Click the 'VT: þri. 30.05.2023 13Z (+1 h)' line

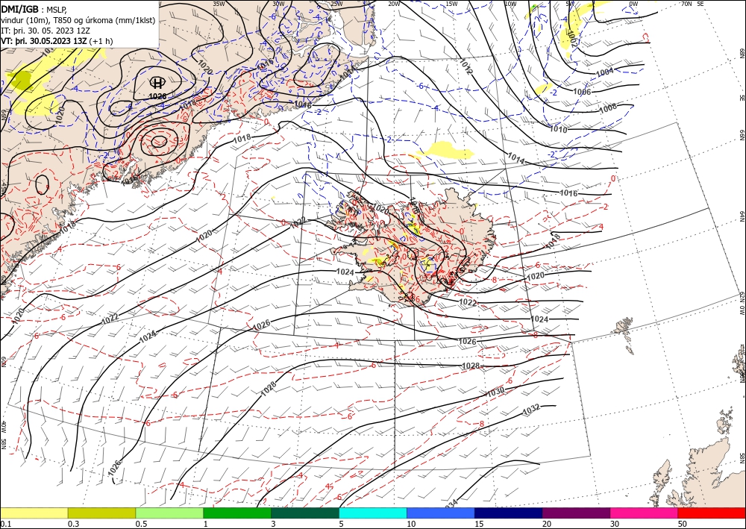pos(57,41)
